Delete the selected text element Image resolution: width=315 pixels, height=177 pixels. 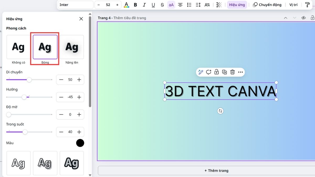232,72
